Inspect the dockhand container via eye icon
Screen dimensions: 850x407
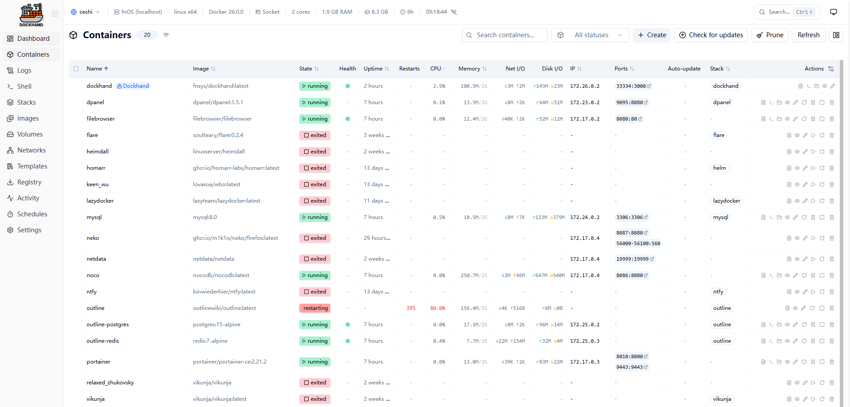825,86
